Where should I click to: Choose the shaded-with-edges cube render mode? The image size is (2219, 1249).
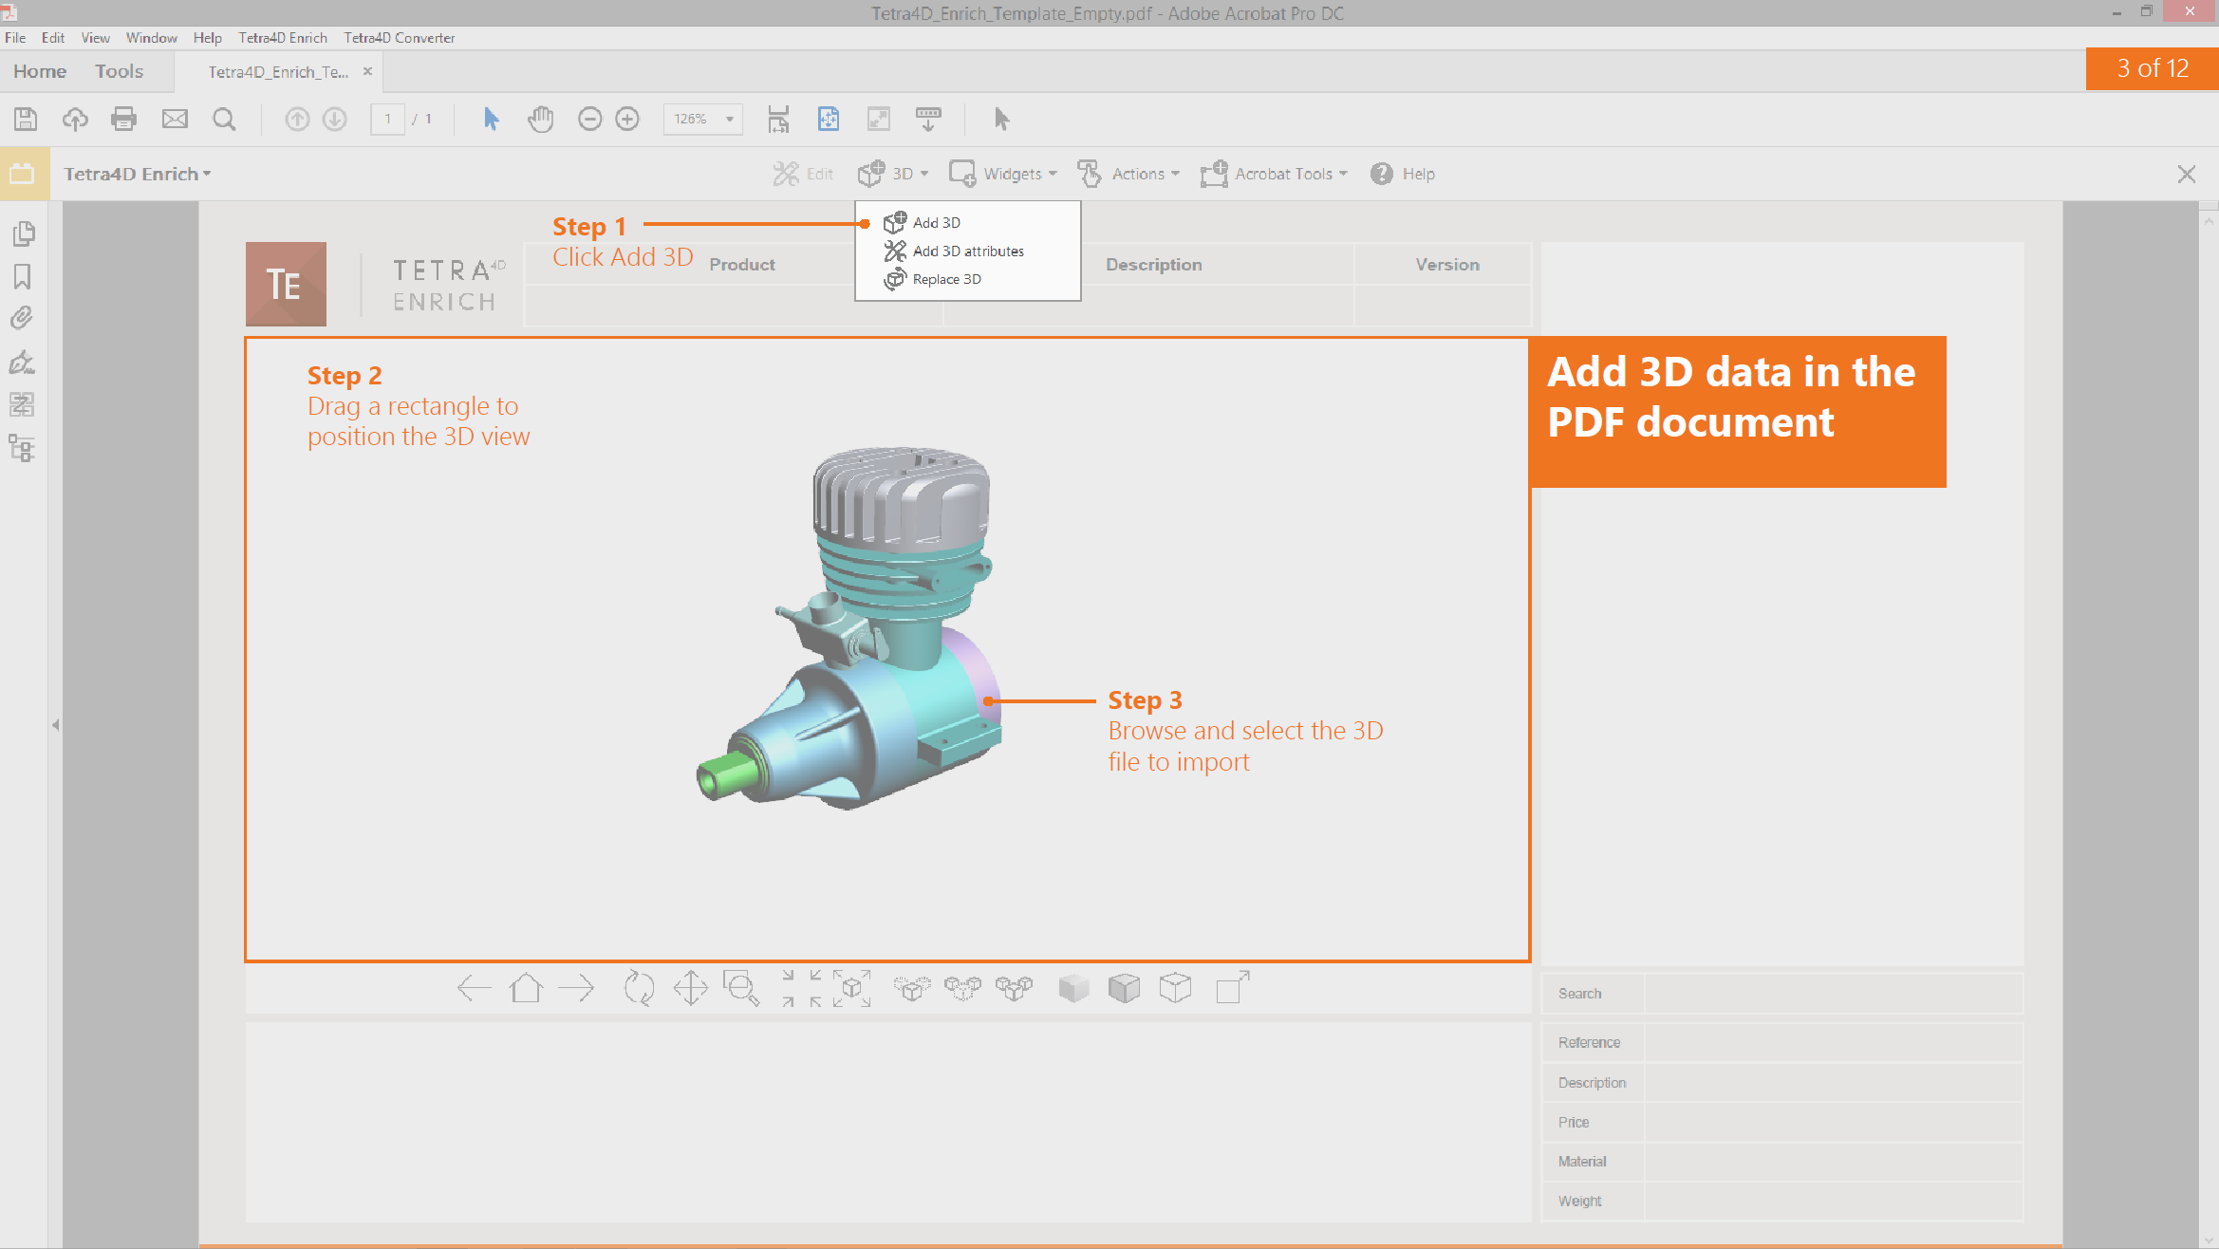(x=1124, y=988)
